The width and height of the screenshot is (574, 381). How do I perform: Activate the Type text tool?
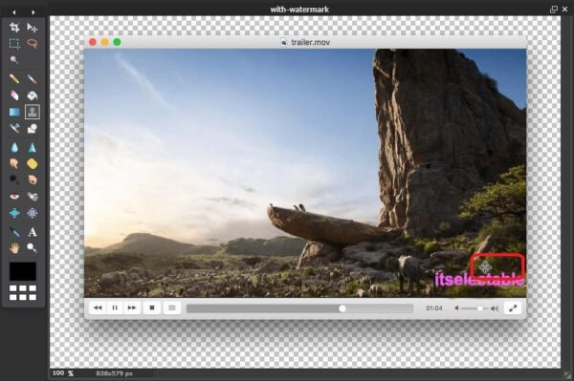click(x=33, y=232)
